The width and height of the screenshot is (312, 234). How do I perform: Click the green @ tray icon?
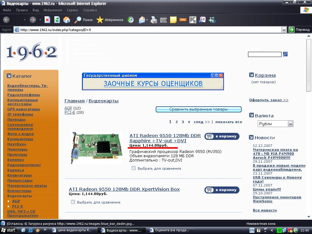[279, 230]
